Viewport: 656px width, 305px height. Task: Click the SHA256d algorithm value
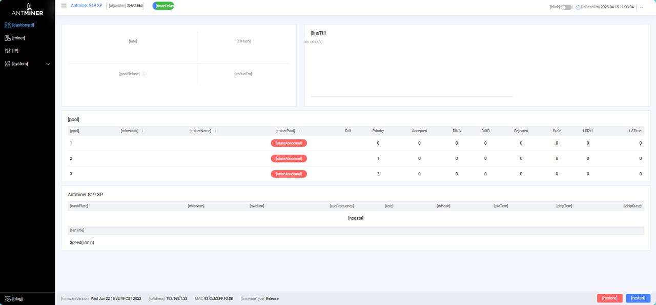pos(135,6)
